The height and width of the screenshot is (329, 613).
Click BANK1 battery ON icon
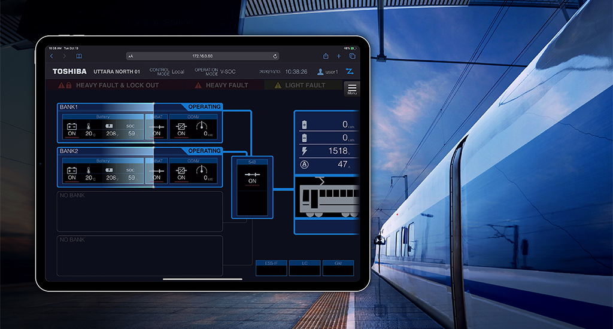[72, 127]
